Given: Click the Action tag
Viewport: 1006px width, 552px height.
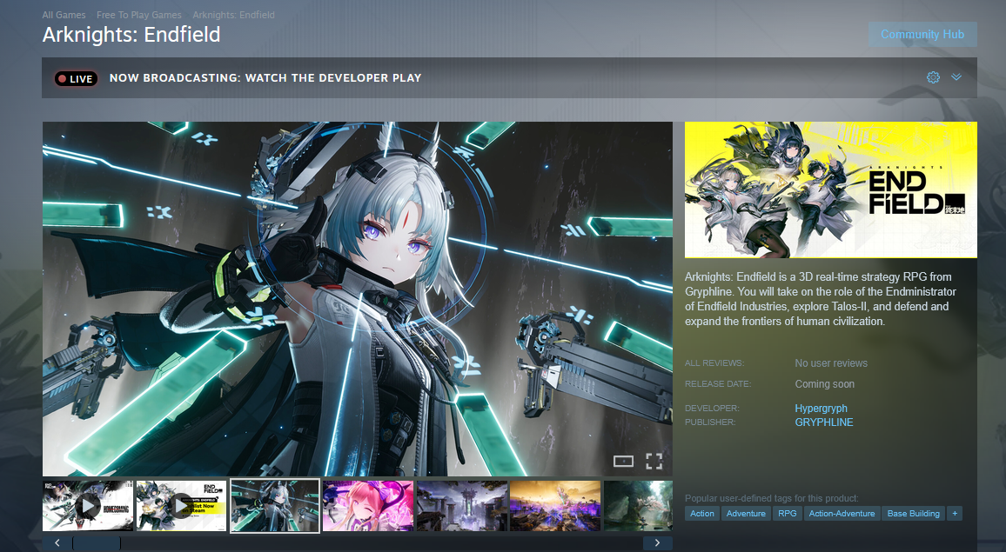Looking at the screenshot, I should pos(702,514).
